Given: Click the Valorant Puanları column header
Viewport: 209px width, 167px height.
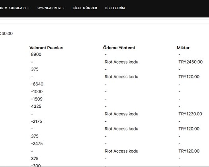Looking at the screenshot, I should [47, 48].
